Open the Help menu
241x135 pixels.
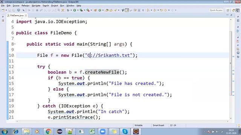pyautogui.click(x=79, y=6)
